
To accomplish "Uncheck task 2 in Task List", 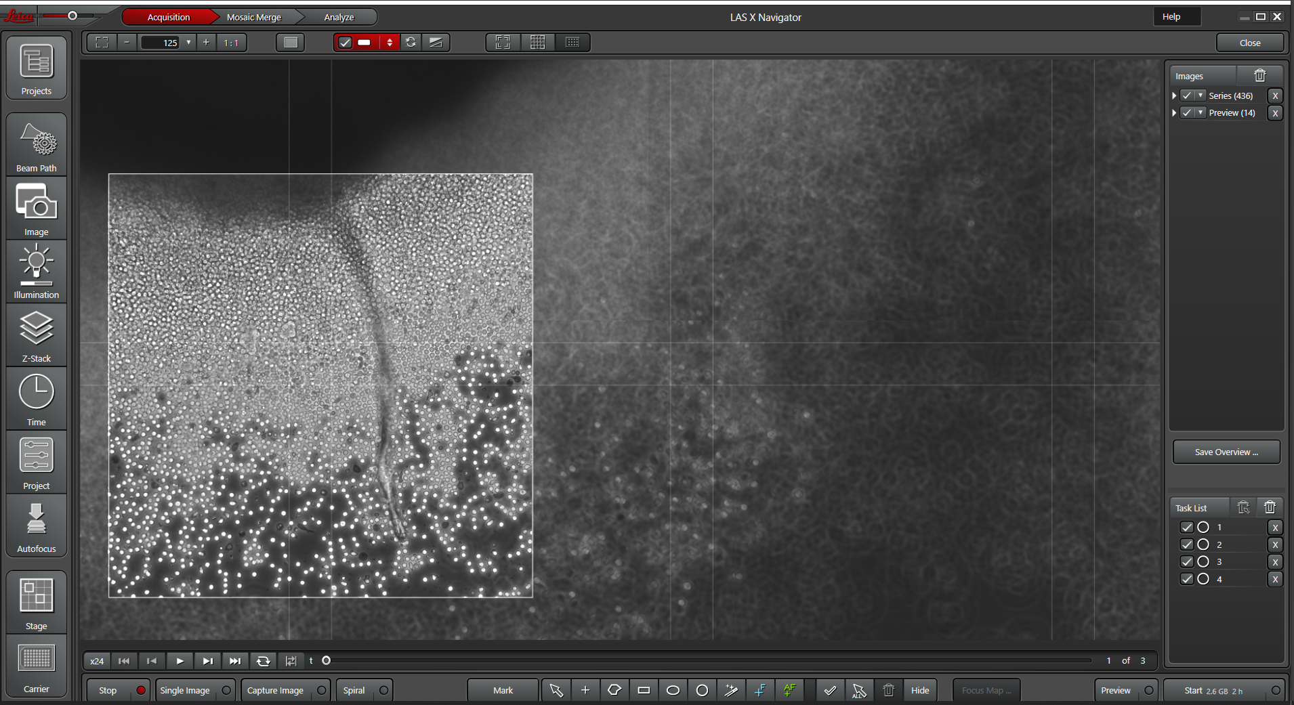I will (x=1187, y=544).
